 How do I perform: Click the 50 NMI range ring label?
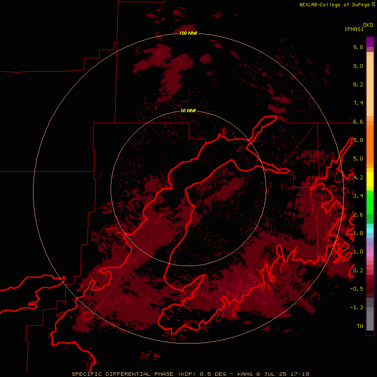(188, 111)
